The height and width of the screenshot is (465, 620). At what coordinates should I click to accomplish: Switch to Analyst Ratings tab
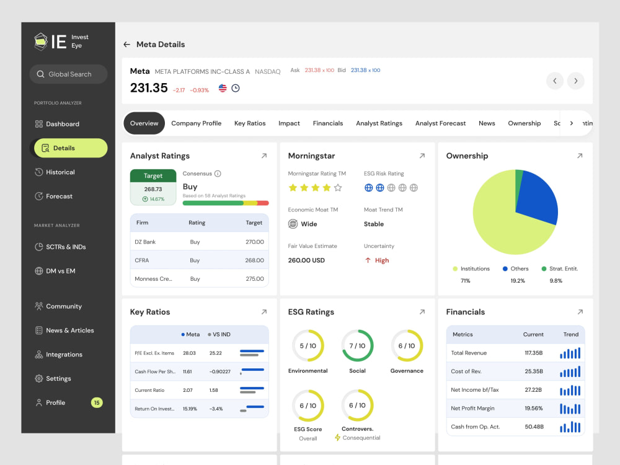379,123
